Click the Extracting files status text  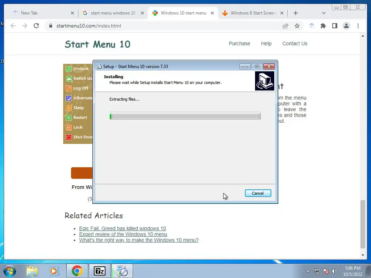[x=125, y=99]
